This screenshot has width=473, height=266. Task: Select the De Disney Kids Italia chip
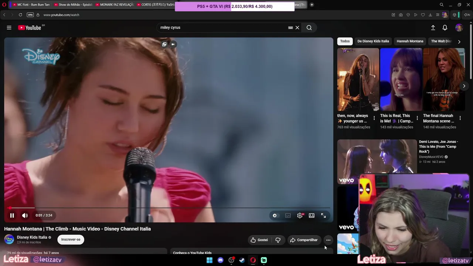pos(373,41)
